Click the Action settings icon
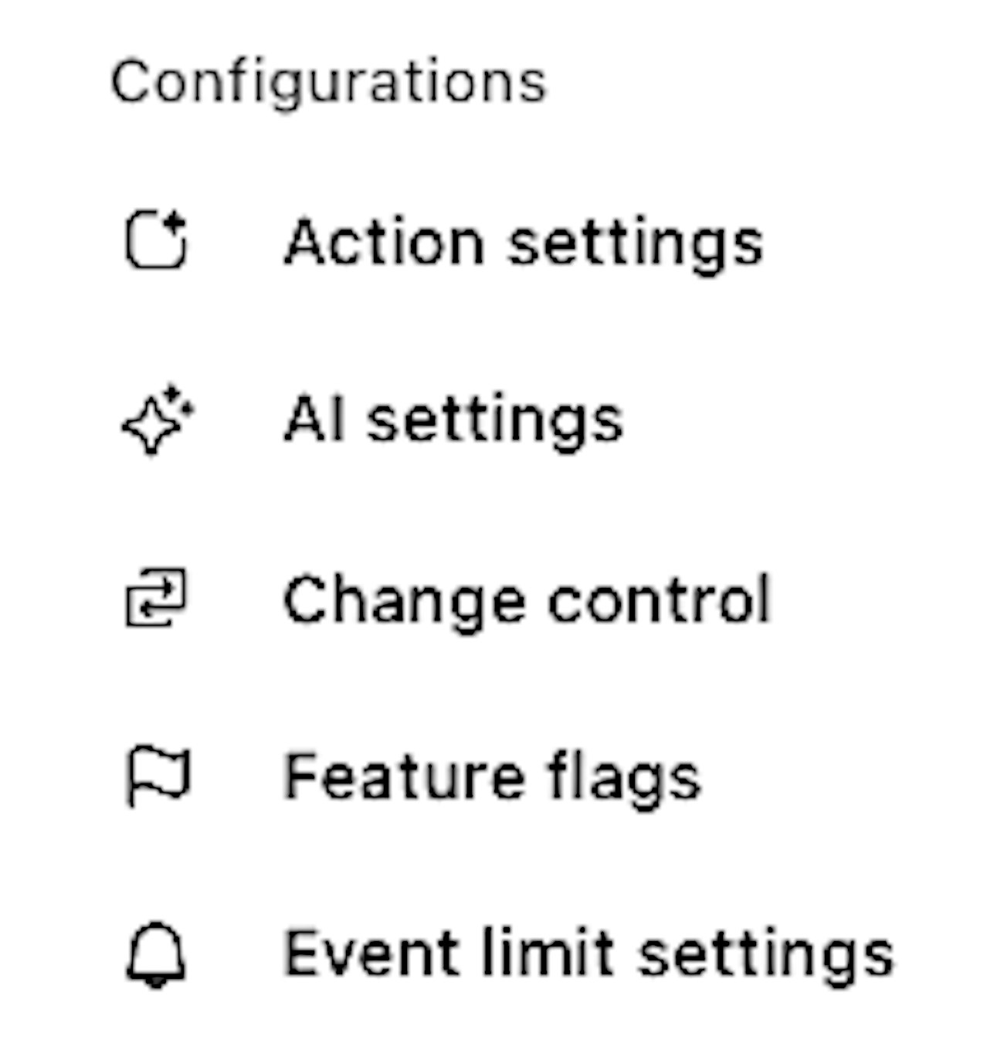Image resolution: width=1004 pixels, height=1060 pixels. coord(156,242)
